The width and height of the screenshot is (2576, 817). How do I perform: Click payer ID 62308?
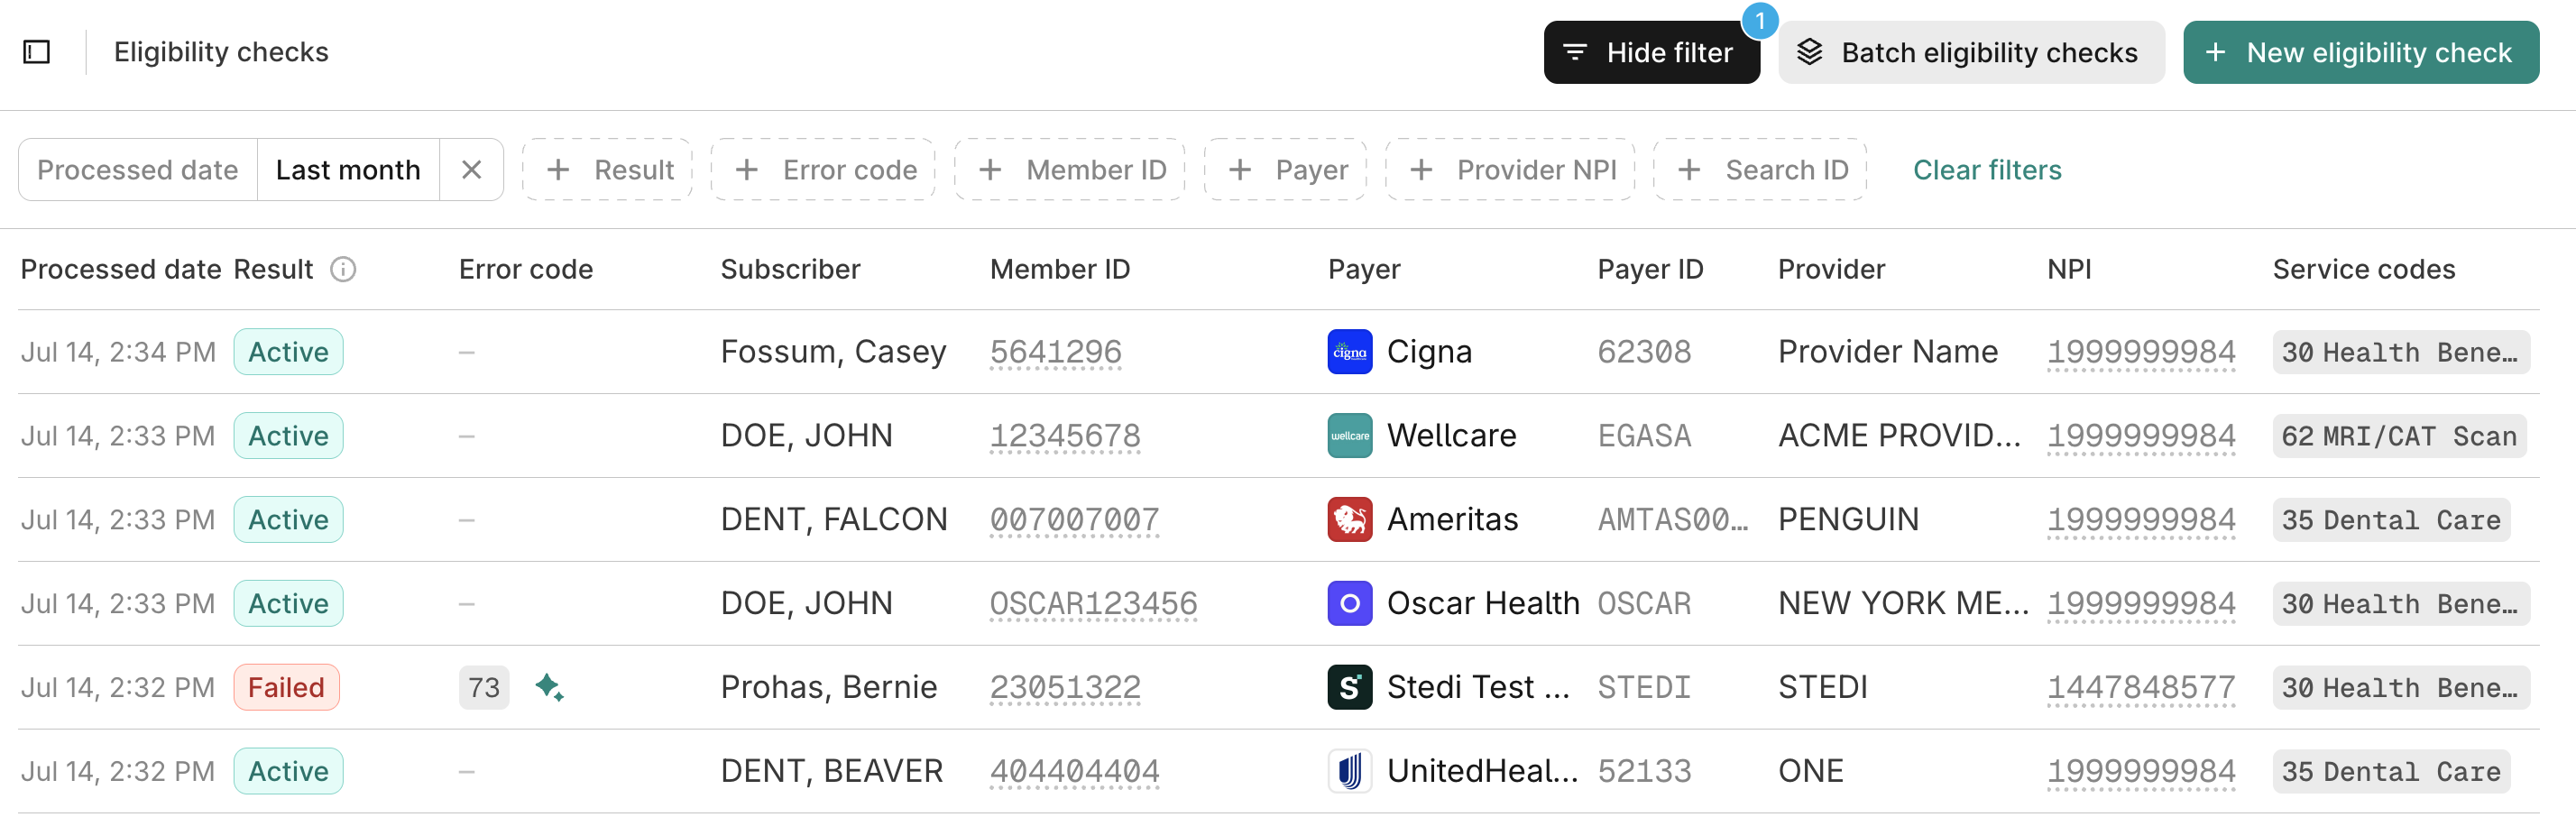[x=1644, y=352]
